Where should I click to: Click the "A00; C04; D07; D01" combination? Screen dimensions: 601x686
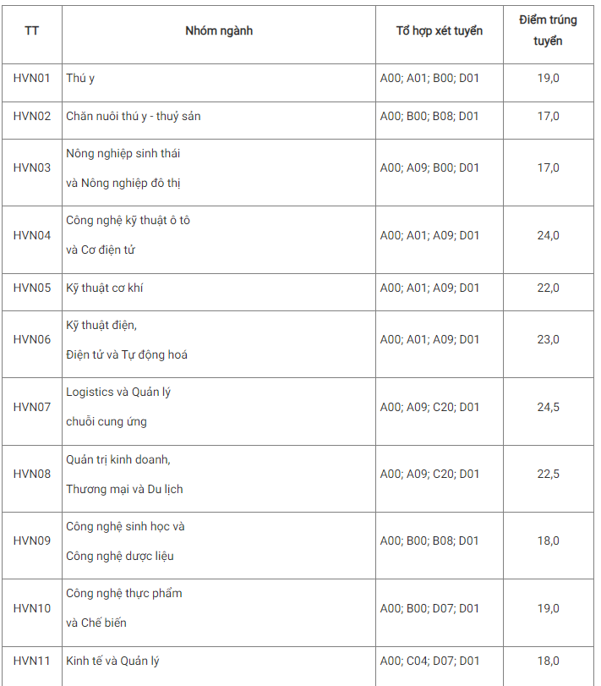click(x=429, y=661)
